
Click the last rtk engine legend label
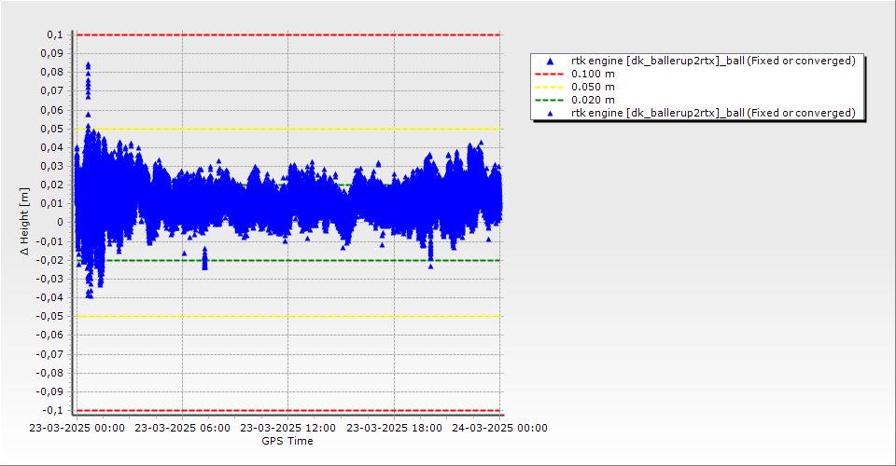[x=713, y=113]
